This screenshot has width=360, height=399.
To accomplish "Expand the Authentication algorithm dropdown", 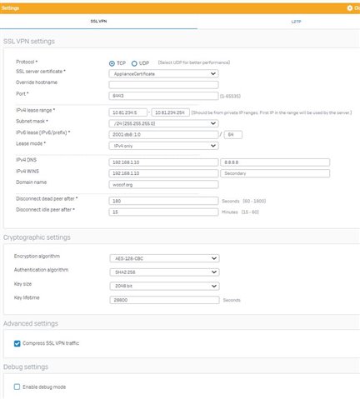I will (164, 272).
